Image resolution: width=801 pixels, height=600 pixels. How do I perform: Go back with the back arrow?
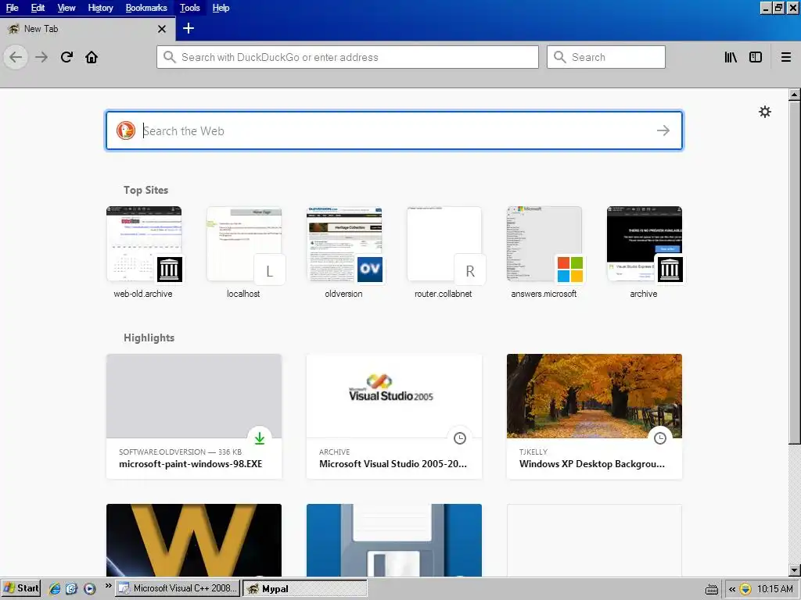coord(16,57)
